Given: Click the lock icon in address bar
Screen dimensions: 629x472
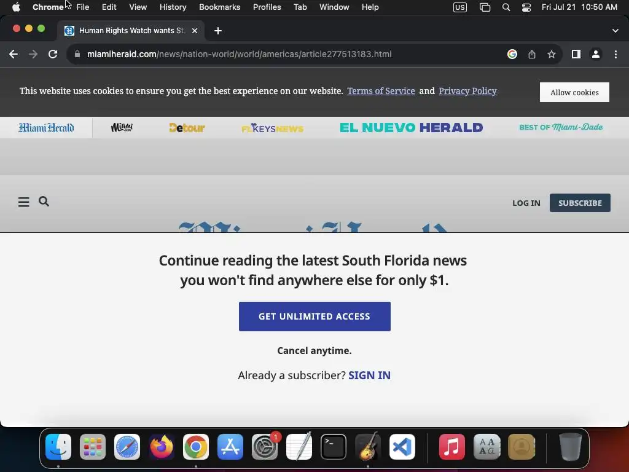Looking at the screenshot, I should click(x=77, y=54).
